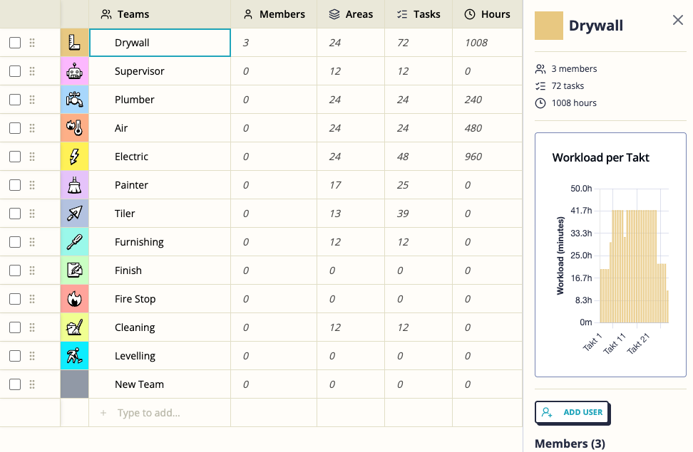Screen dimensions: 693x452
Task: Sort by the Tasks column header
Action: [419, 14]
